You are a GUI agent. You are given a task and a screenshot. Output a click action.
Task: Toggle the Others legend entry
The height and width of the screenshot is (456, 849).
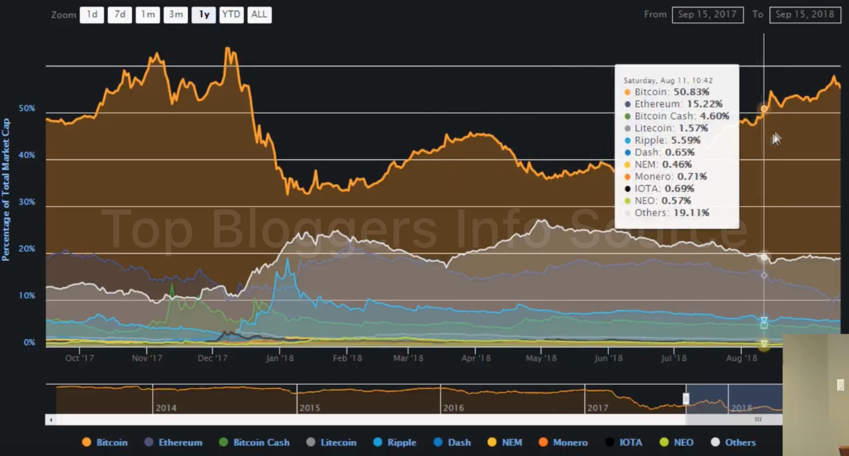click(715, 442)
